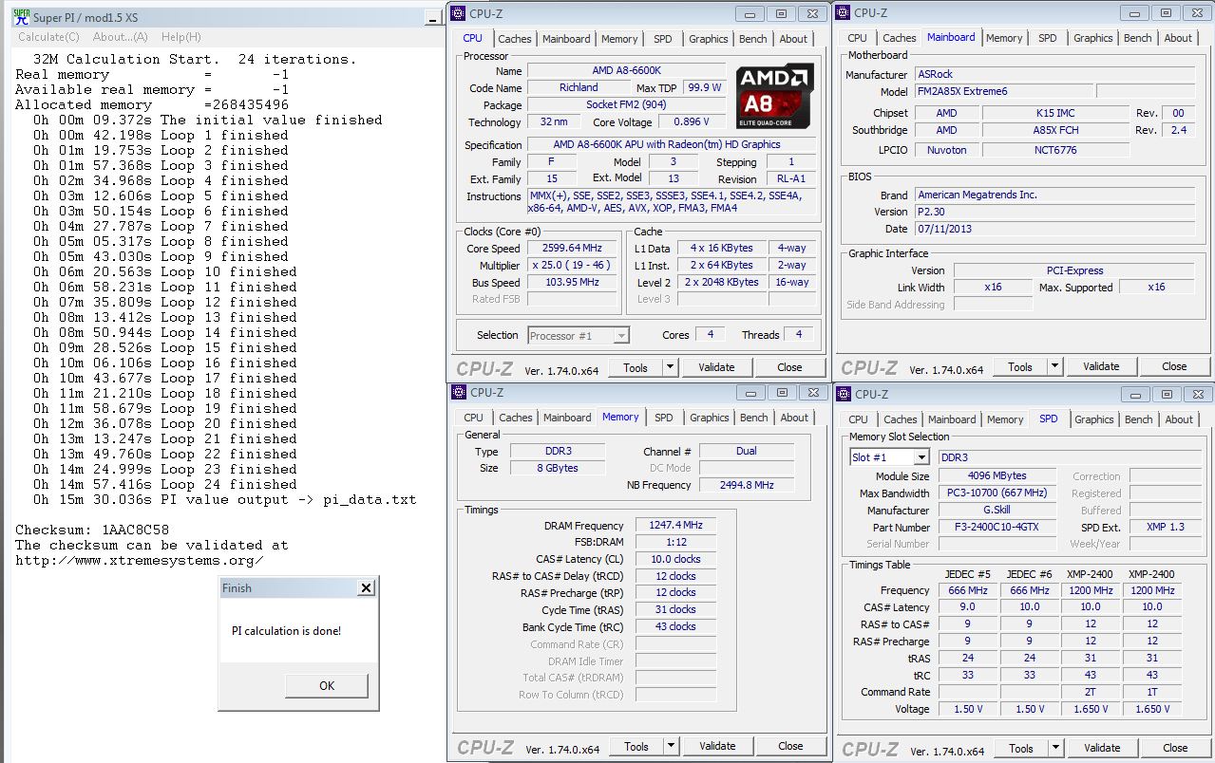Open the SPD tab in the Motherboard window
The height and width of the screenshot is (763, 1215).
pyautogui.click(x=1047, y=38)
